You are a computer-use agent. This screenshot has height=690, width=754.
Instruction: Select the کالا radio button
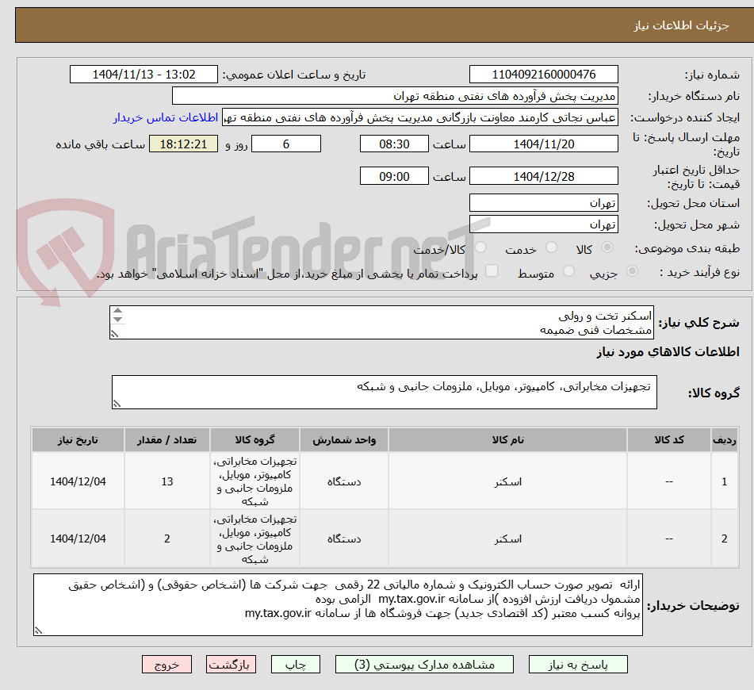[607, 247]
